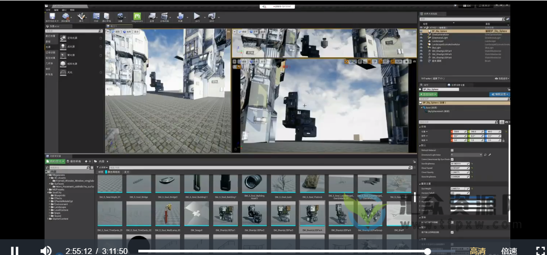Open Megascans plugin from the toolbar

click(x=137, y=17)
